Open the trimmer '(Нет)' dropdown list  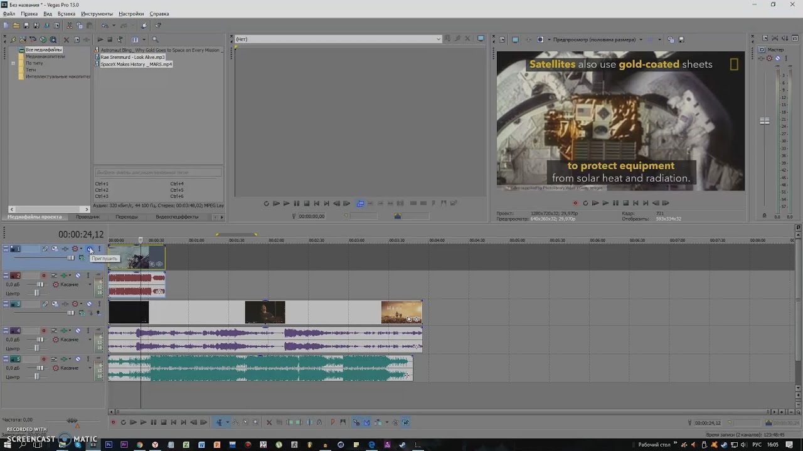(438, 39)
